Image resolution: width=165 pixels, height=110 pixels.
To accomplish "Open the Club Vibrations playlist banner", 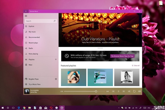I will pyautogui.click(x=100, y=30).
